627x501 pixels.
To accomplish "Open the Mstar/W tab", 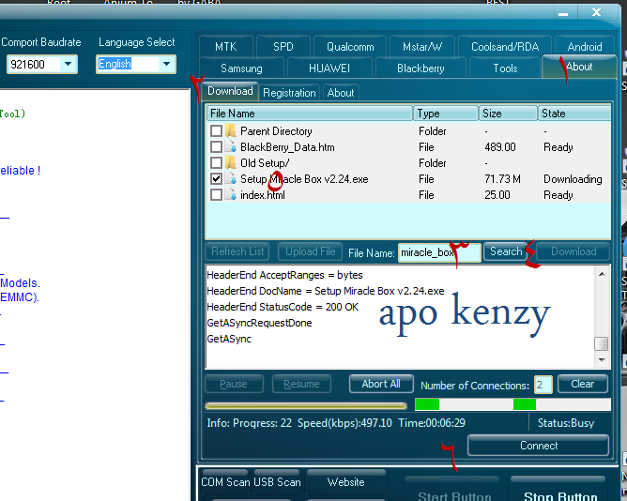I will 422,47.
